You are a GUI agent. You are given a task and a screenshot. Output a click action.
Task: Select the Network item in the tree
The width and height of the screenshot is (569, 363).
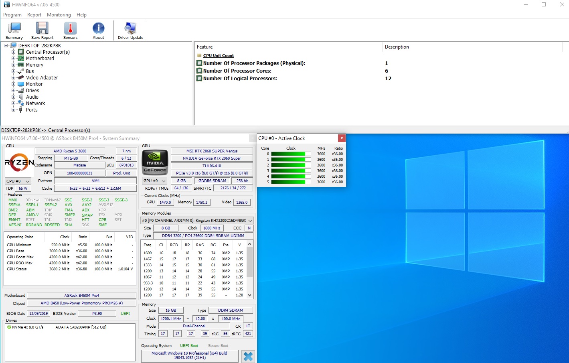(x=35, y=103)
